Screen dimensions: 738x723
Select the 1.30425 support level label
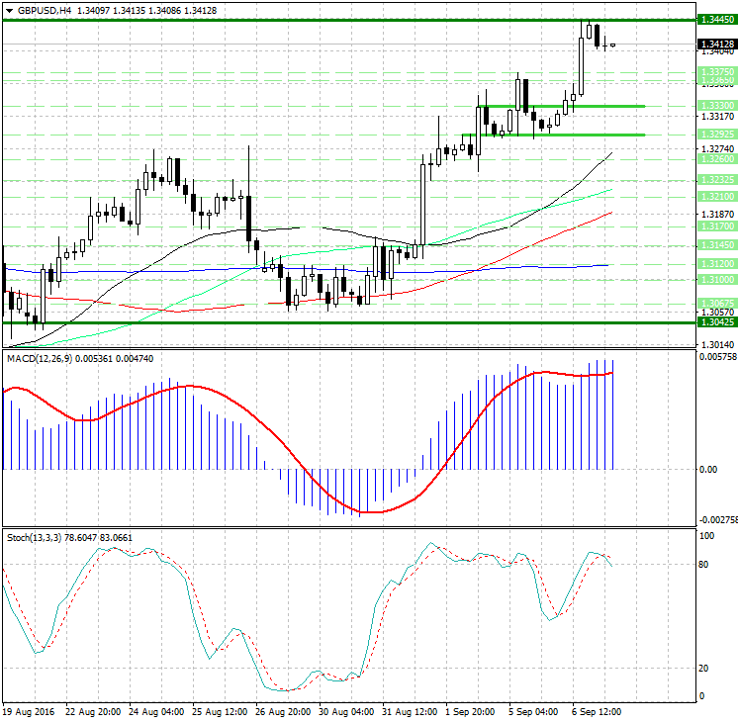tap(715, 322)
